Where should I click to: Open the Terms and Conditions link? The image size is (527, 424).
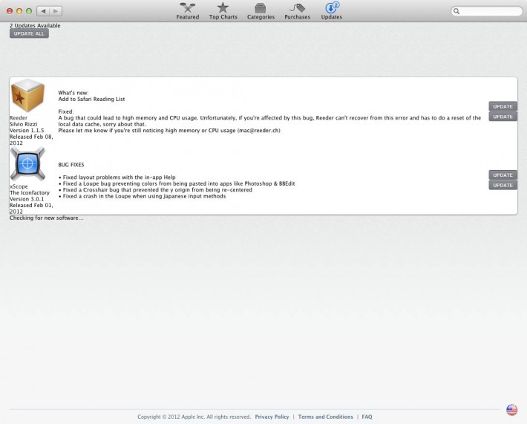click(325, 417)
